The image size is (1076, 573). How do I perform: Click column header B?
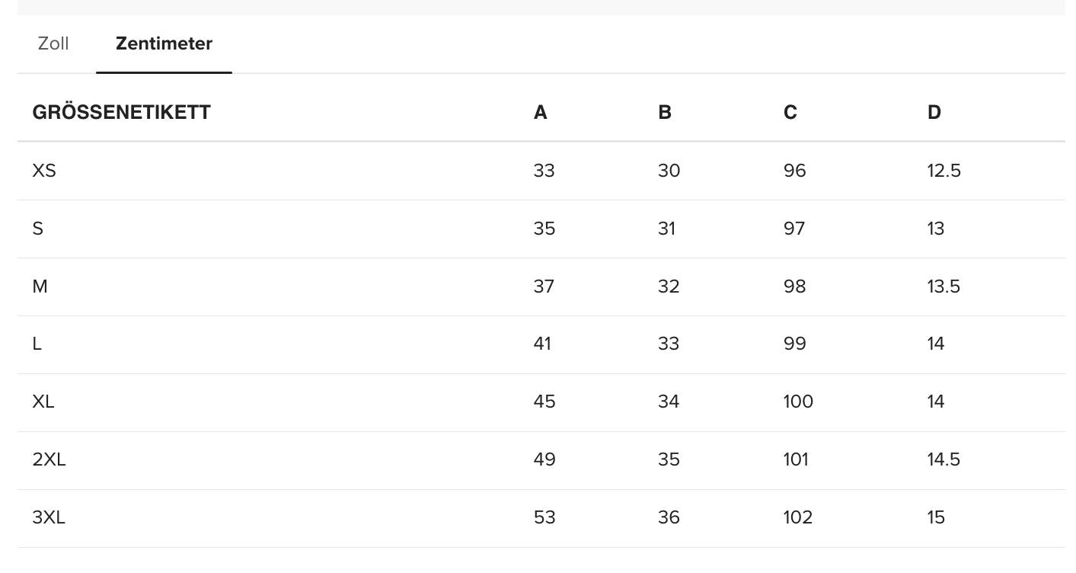(665, 112)
